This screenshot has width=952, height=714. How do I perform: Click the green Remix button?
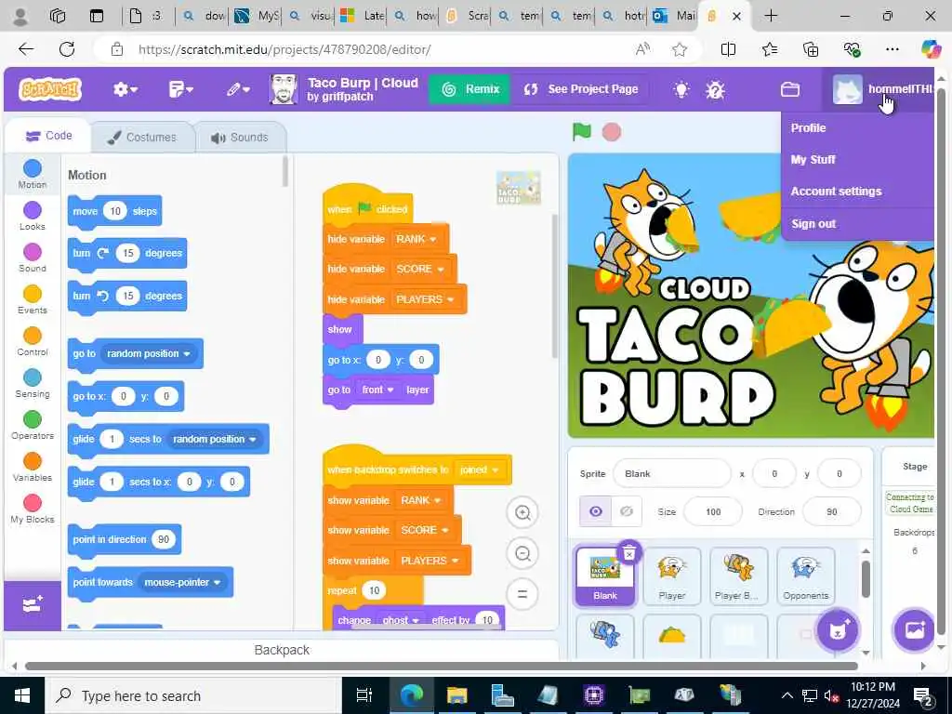(469, 89)
